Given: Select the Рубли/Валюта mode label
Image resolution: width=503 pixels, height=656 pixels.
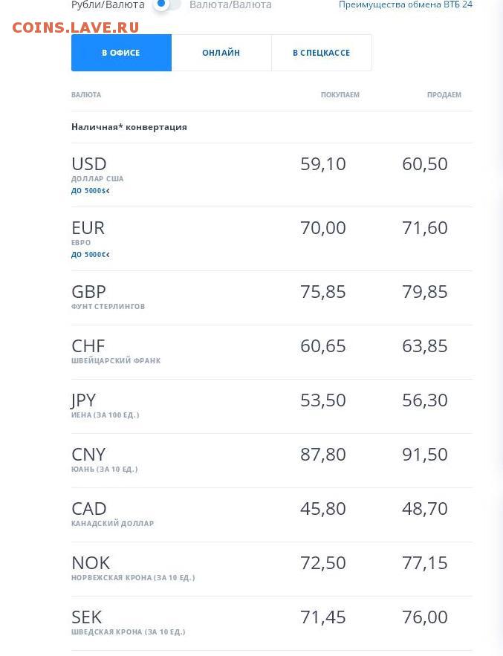Looking at the screenshot, I should 108,5.
